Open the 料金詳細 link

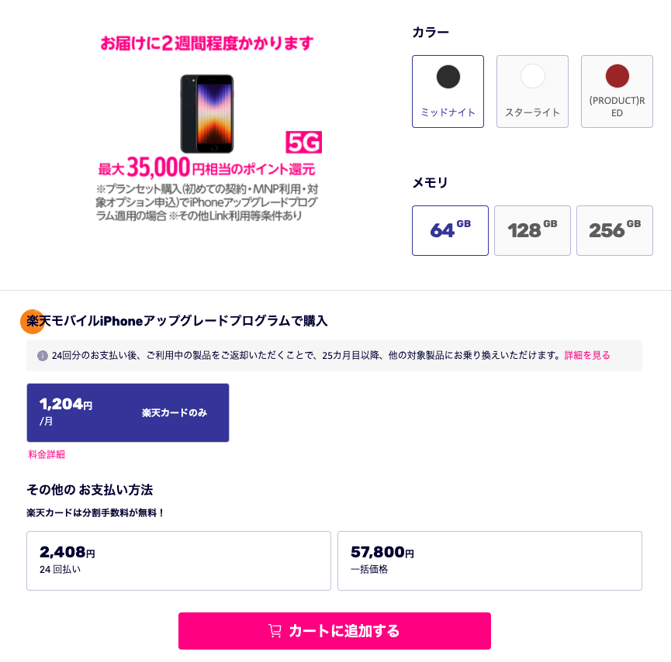click(x=47, y=454)
